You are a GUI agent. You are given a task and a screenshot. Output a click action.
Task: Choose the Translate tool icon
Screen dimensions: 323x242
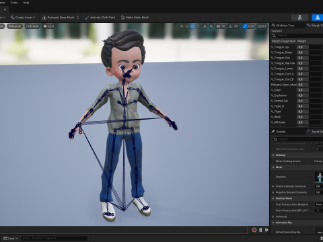[187, 26]
